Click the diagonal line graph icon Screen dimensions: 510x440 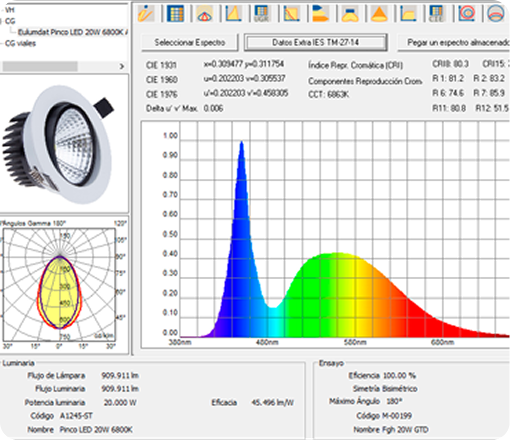tap(291, 13)
